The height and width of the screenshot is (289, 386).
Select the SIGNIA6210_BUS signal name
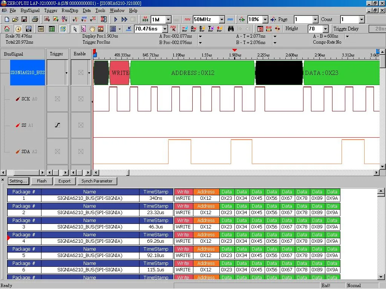pos(28,73)
